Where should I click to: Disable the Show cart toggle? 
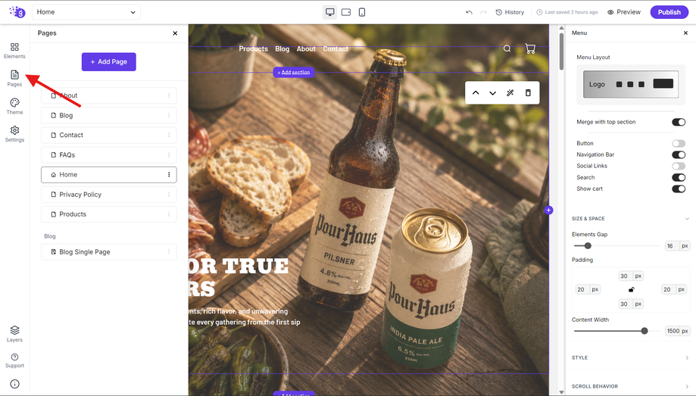pyautogui.click(x=679, y=189)
